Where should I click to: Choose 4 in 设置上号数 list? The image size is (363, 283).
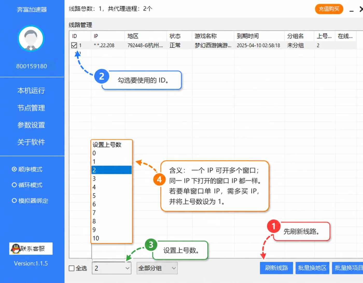click(x=111, y=187)
